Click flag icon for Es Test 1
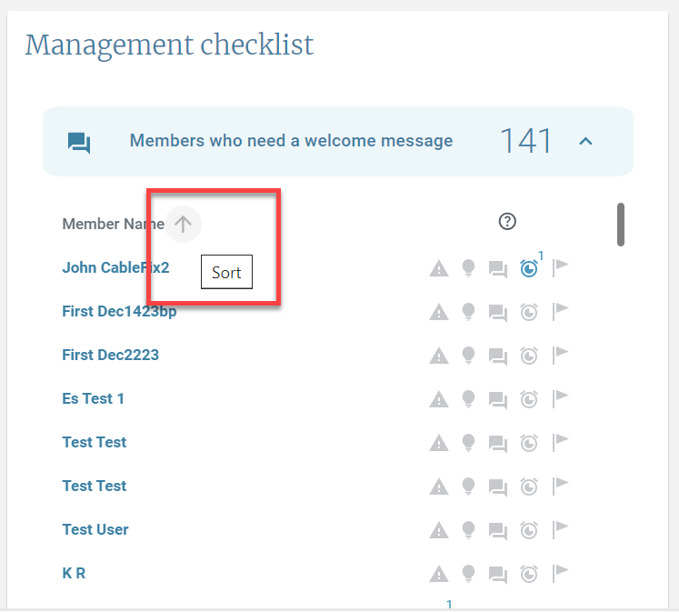 (x=561, y=398)
